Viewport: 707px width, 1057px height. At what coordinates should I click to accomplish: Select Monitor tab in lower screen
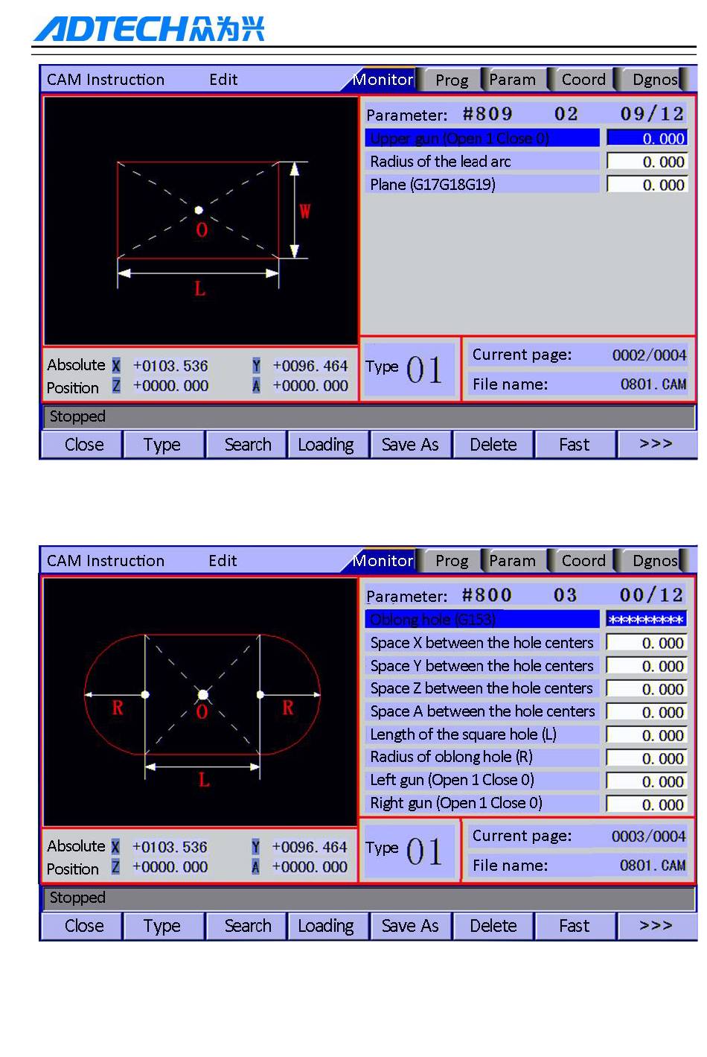(383, 561)
